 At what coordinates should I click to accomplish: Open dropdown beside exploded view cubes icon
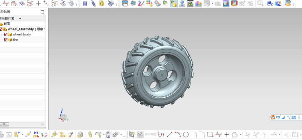point(121,135)
